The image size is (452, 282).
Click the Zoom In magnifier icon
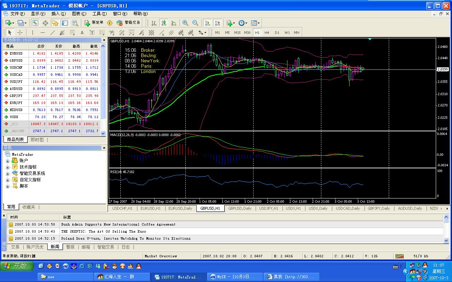tap(185, 23)
